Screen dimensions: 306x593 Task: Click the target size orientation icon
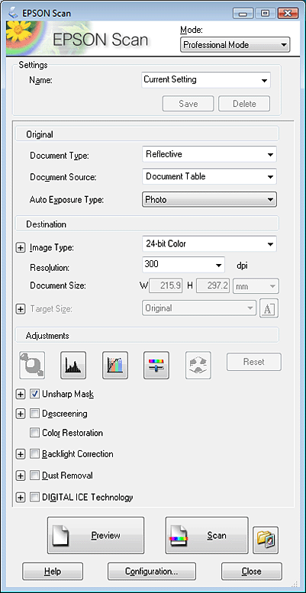coord(269,308)
